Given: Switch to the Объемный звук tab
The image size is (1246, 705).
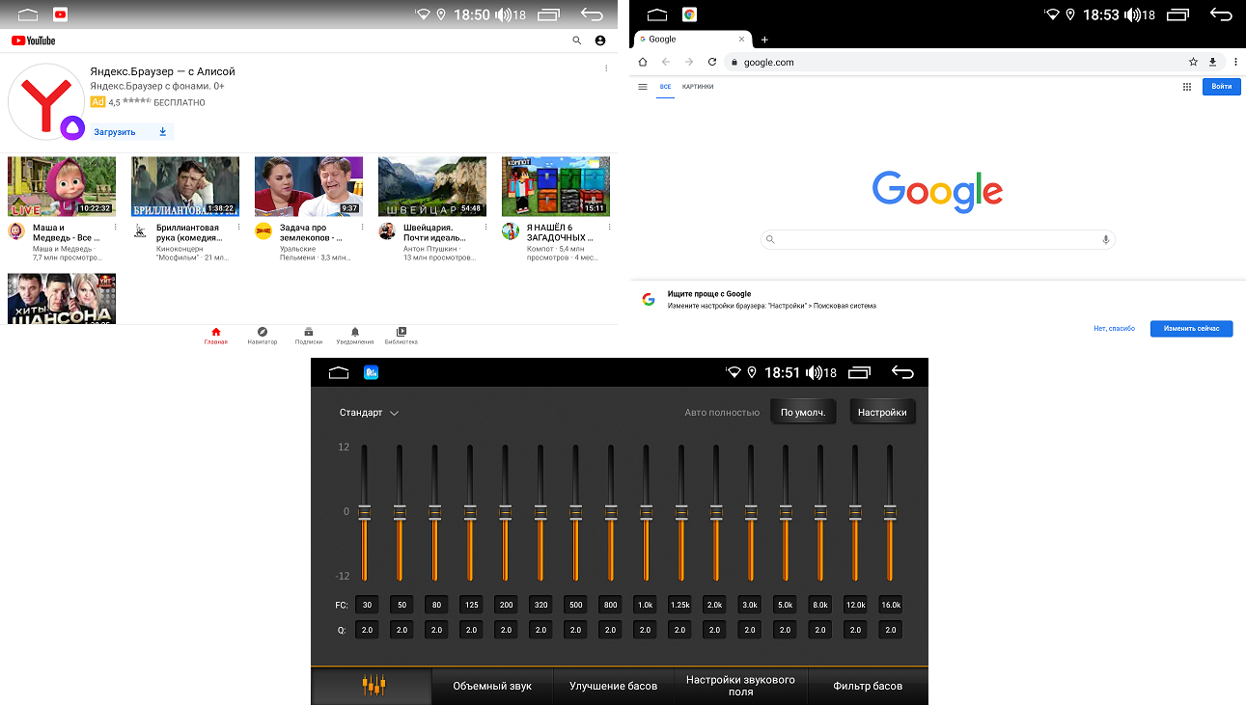Looking at the screenshot, I should point(492,686).
